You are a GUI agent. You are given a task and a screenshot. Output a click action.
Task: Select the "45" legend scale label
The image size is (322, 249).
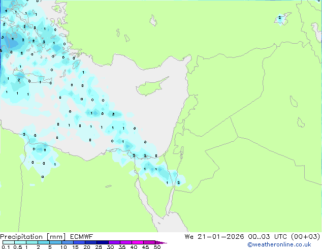tap(145, 247)
